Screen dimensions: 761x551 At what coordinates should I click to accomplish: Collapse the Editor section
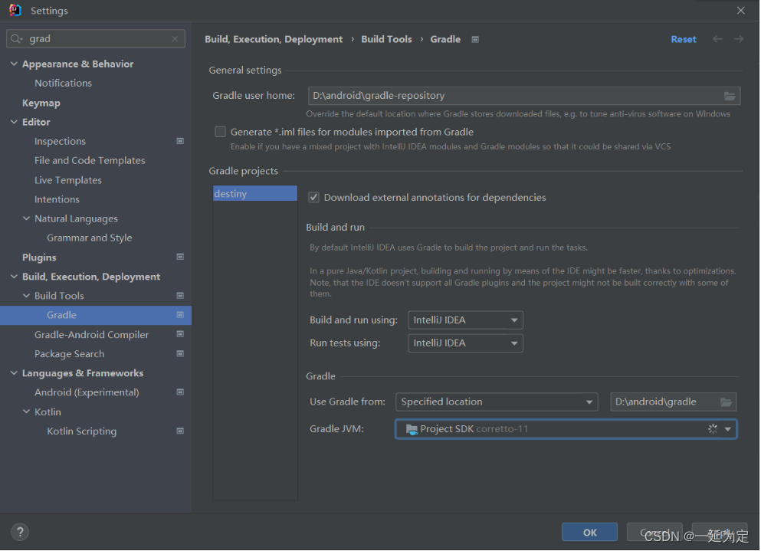[14, 123]
